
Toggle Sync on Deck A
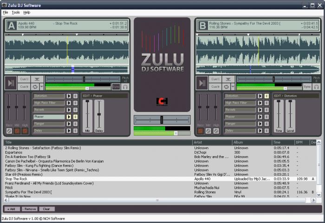click(116, 86)
